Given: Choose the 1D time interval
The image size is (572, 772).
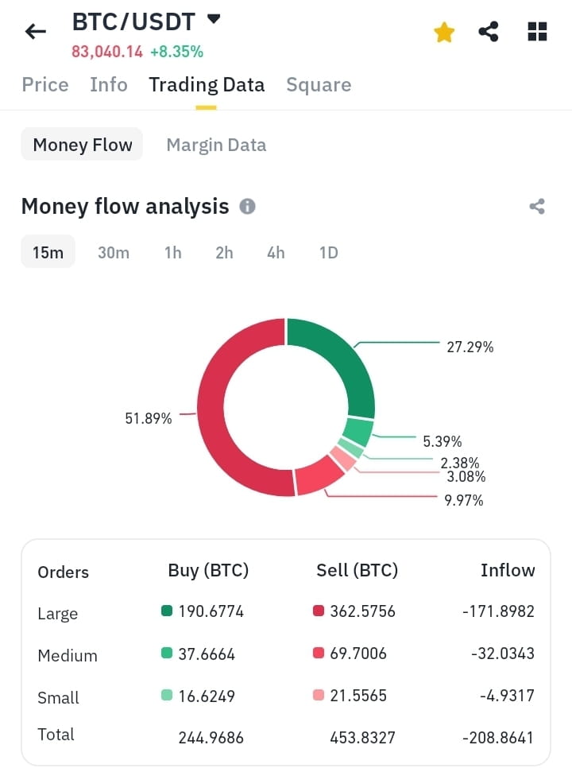Looking at the screenshot, I should [x=329, y=253].
